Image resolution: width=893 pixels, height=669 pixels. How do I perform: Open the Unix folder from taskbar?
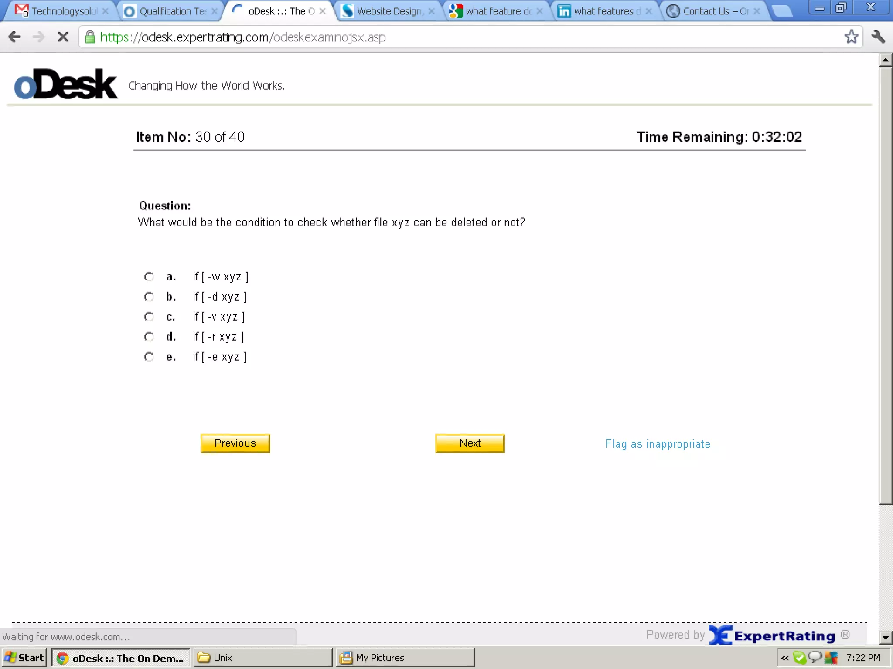pos(262,658)
